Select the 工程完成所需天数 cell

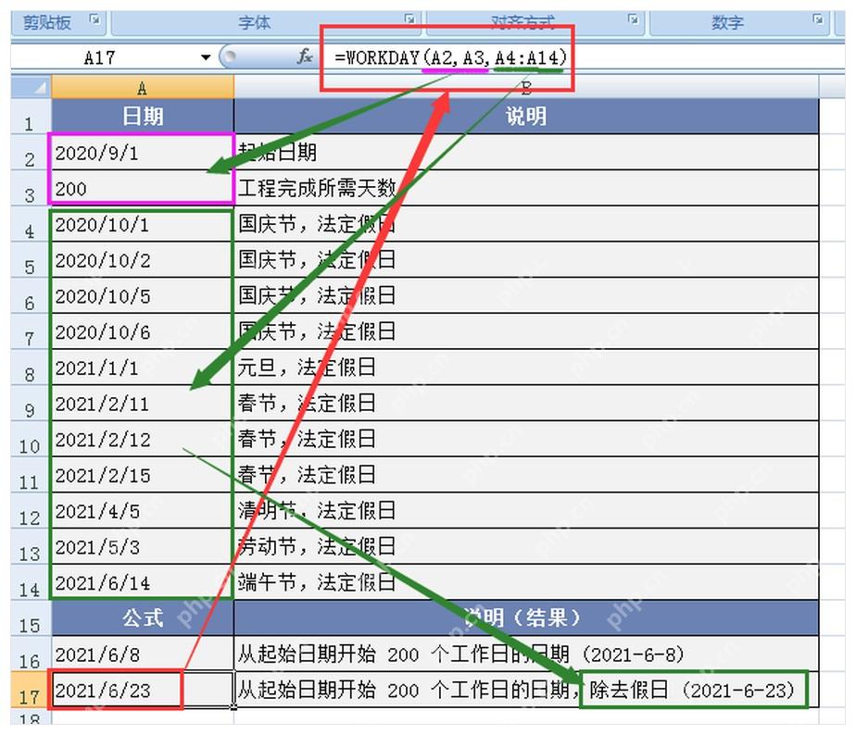526,188
